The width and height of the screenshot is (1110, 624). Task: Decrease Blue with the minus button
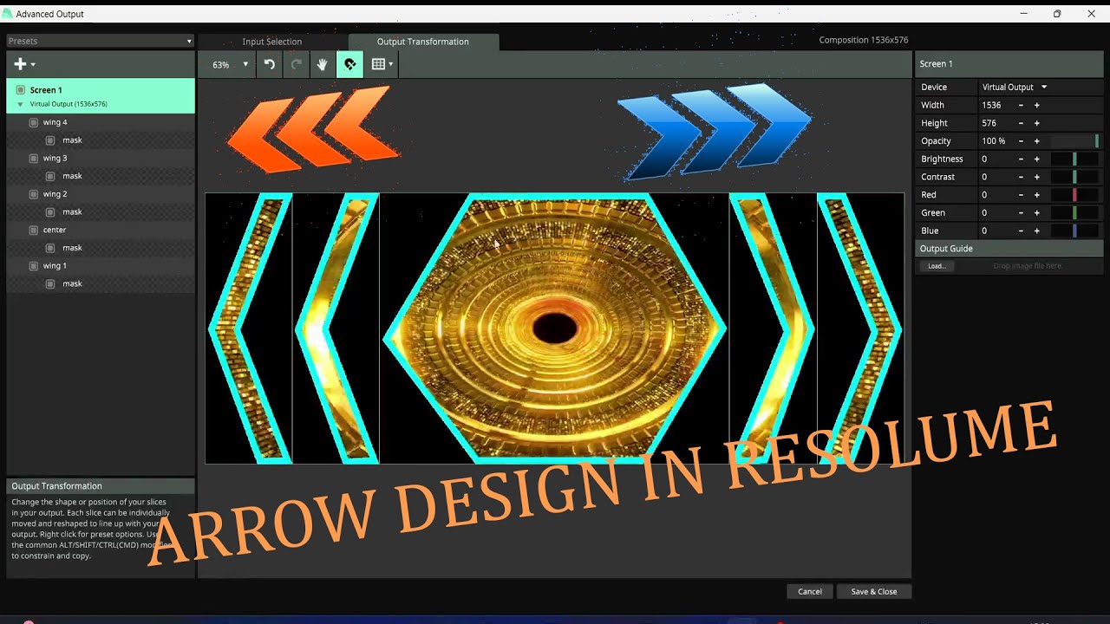coord(1021,231)
